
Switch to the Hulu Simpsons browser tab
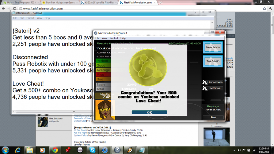click(21, 3)
